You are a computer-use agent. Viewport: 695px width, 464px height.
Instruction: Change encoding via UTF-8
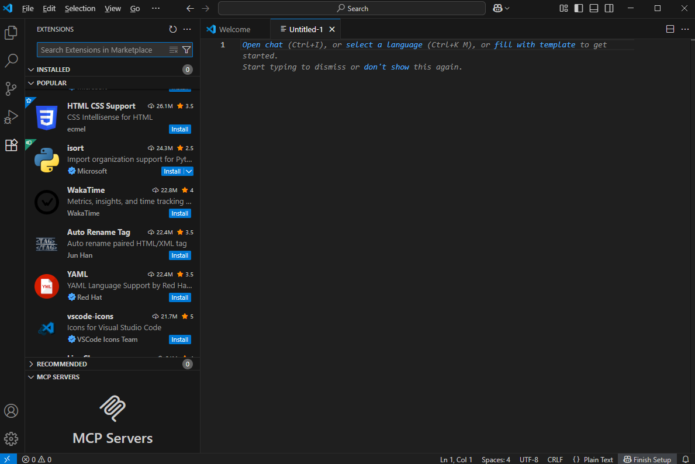pyautogui.click(x=529, y=459)
